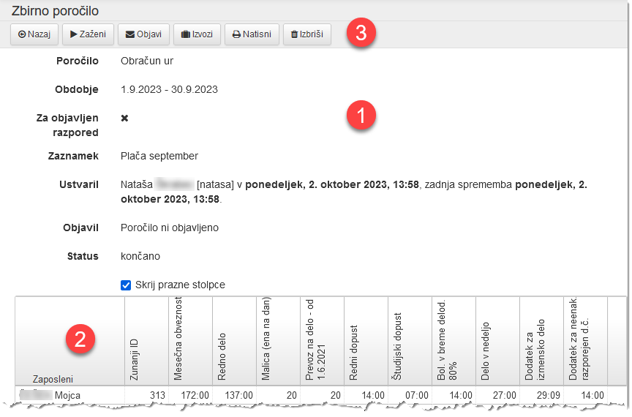Image resolution: width=632 pixels, height=417 pixels.
Task: Click the cell value 27:00
Action: point(505,396)
